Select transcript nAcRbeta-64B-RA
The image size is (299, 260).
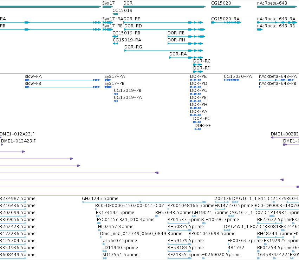pos(276,19)
